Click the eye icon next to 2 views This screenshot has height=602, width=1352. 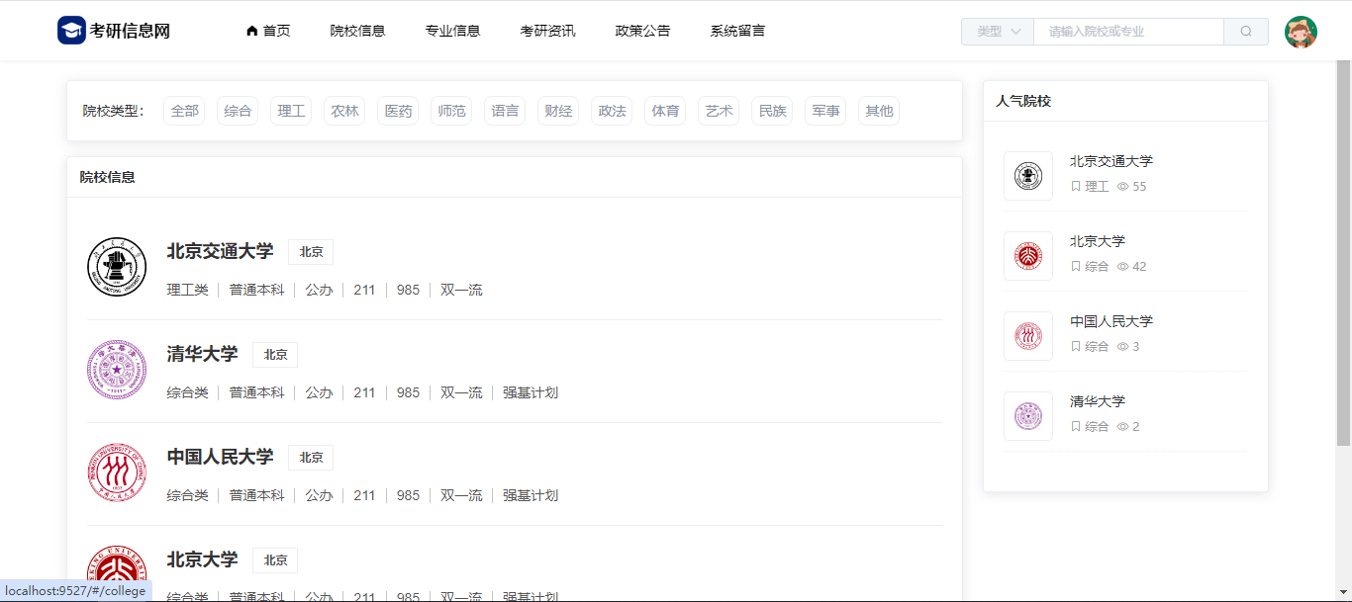click(1122, 427)
